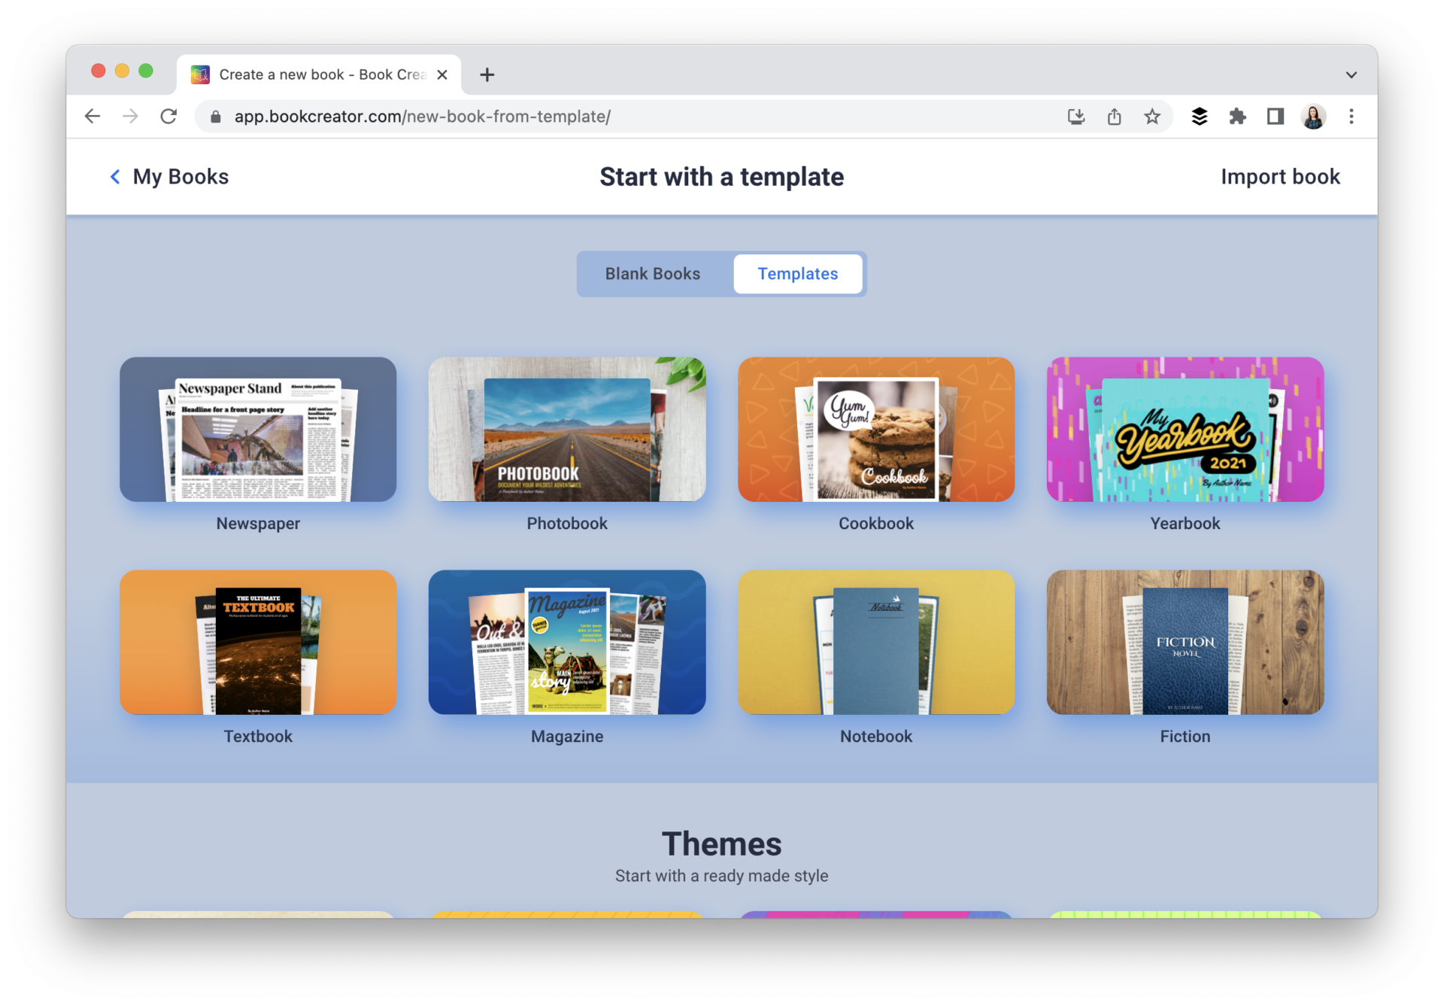The image size is (1444, 1006).
Task: Click the profile avatar in the browser toolbar
Action: pyautogui.click(x=1314, y=116)
